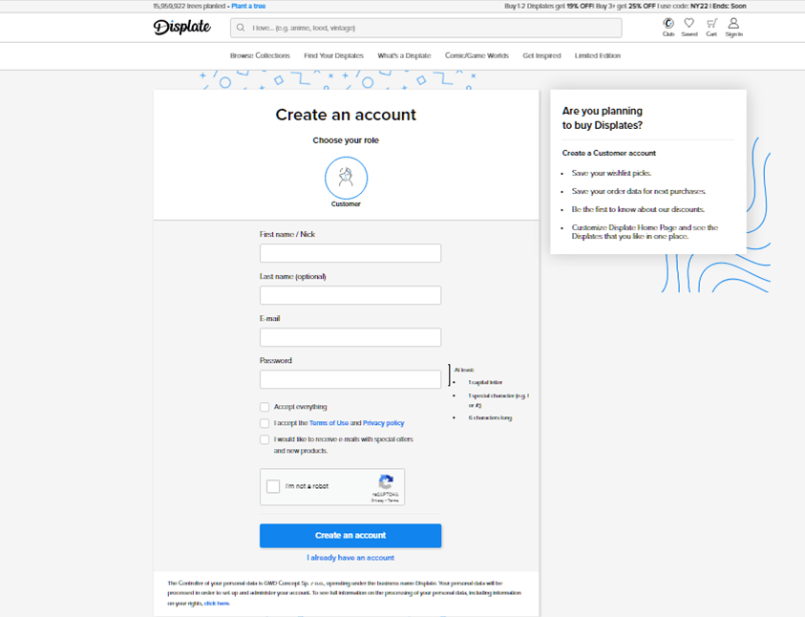Focus the First name / Nick field
Screen dimensions: 805x617
(350, 253)
